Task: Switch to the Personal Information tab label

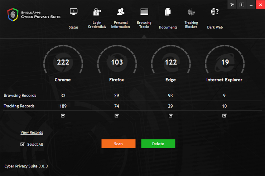Action: (x=120, y=25)
